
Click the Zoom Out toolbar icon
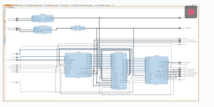point(5,12)
